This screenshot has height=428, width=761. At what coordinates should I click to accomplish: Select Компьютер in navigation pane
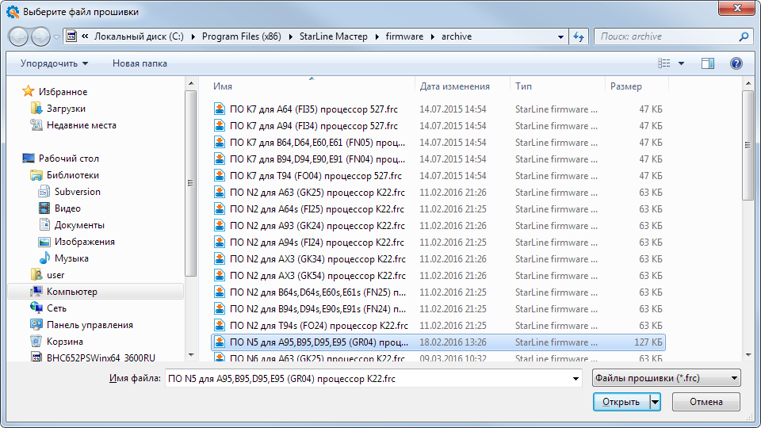71,292
